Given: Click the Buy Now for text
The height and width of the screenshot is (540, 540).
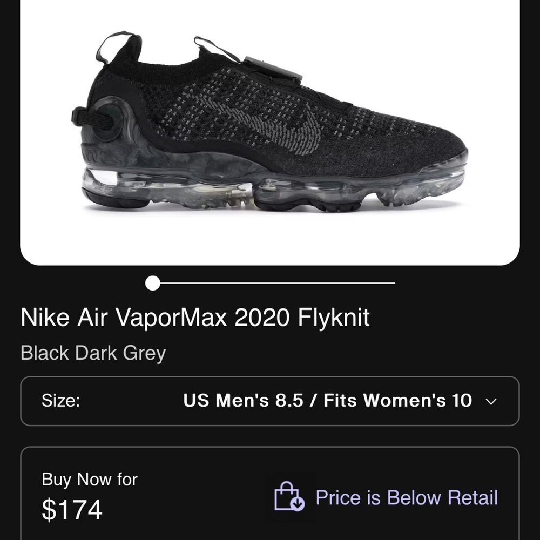Looking at the screenshot, I should pos(89,479).
